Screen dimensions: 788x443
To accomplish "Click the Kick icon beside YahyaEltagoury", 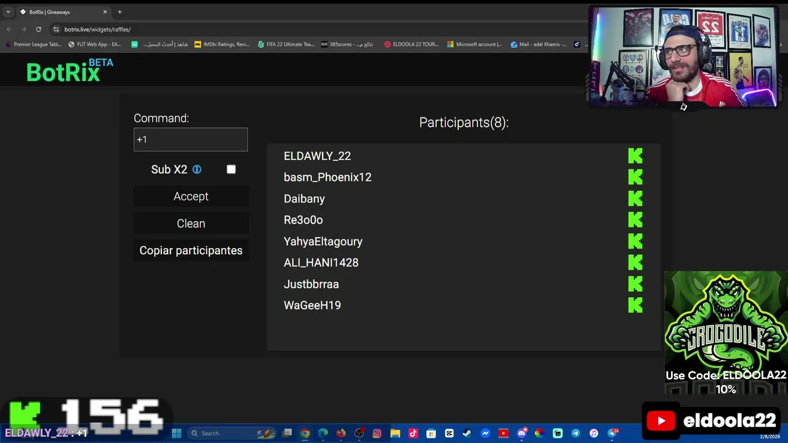I will [x=635, y=241].
